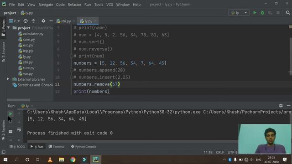Click project panel horizontal scrollbar
Screen dimensions: 292x164
click(18, 100)
